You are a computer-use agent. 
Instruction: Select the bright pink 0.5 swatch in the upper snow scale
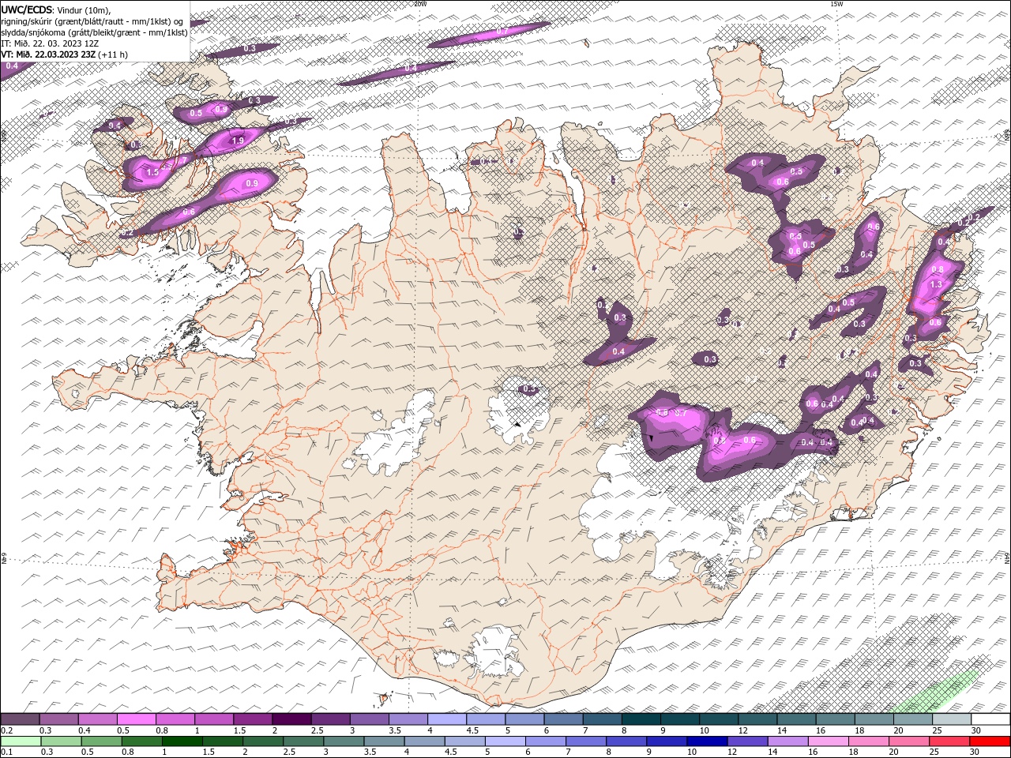tap(137, 719)
